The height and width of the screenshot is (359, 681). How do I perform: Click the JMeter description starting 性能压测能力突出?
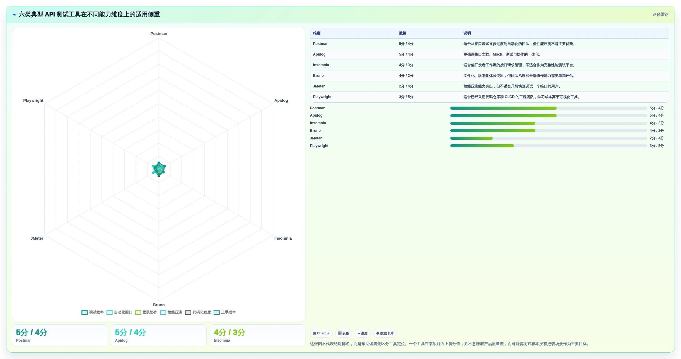513,86
